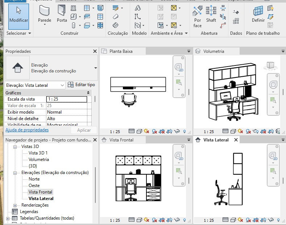Open Norte elevation in project browser
The width and height of the screenshot is (286, 225).
[x=34, y=179]
